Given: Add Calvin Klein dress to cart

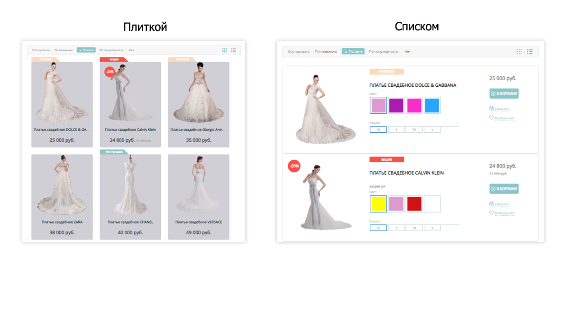Looking at the screenshot, I should point(504,189).
